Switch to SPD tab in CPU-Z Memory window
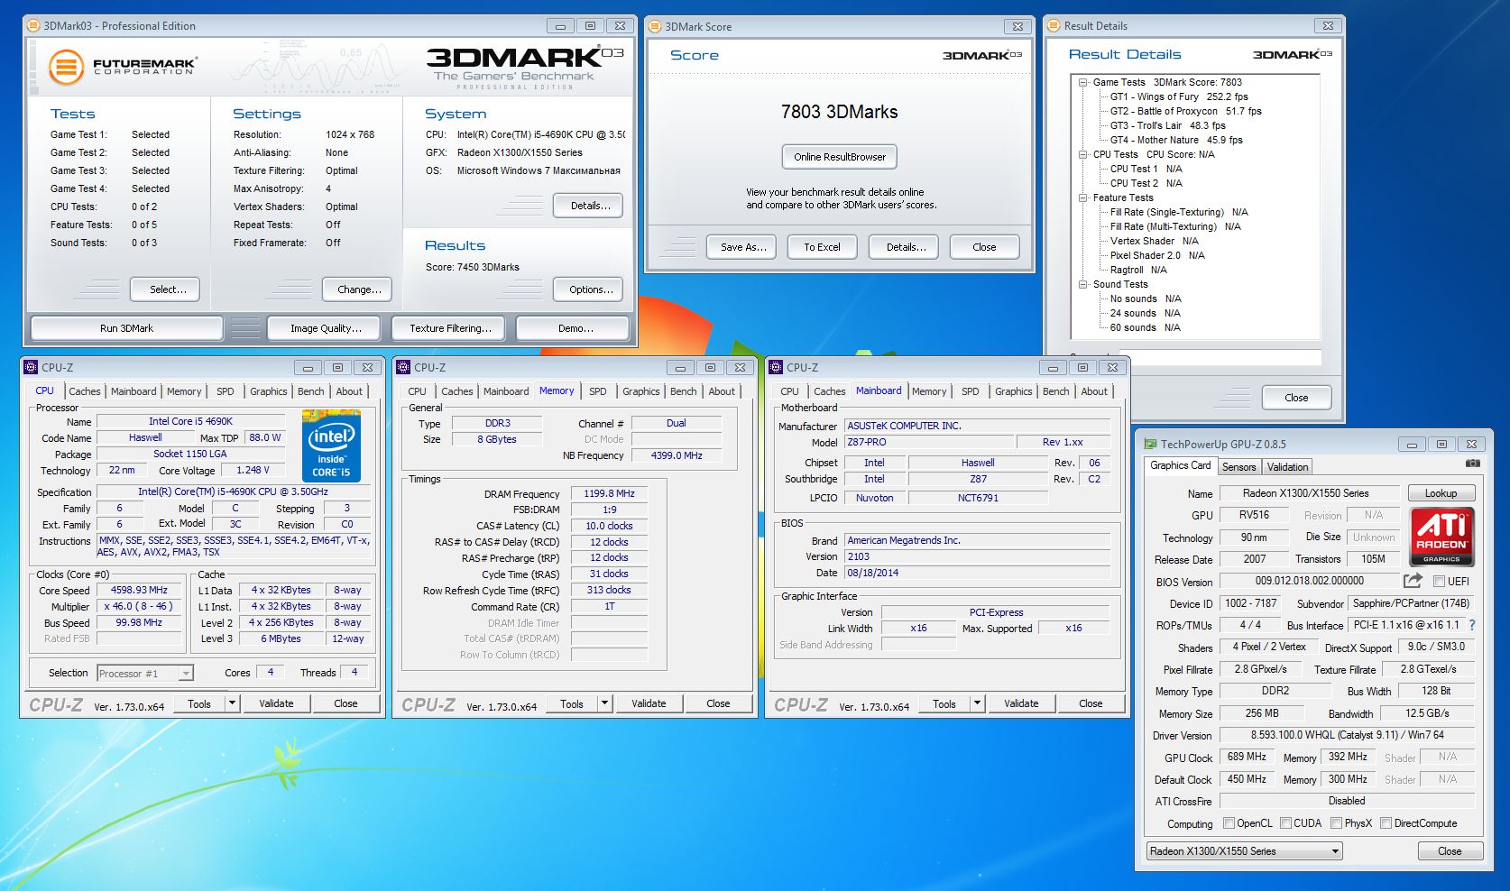This screenshot has width=1510, height=891. (598, 391)
